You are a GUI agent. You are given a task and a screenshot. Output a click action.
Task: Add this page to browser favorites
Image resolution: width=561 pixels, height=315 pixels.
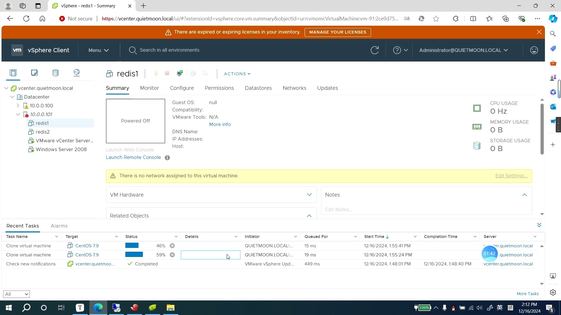(436, 19)
